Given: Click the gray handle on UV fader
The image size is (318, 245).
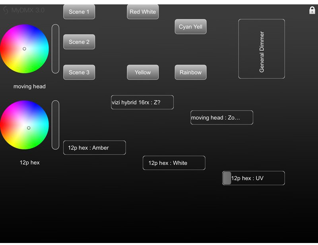Looking at the screenshot, I should [x=227, y=178].
